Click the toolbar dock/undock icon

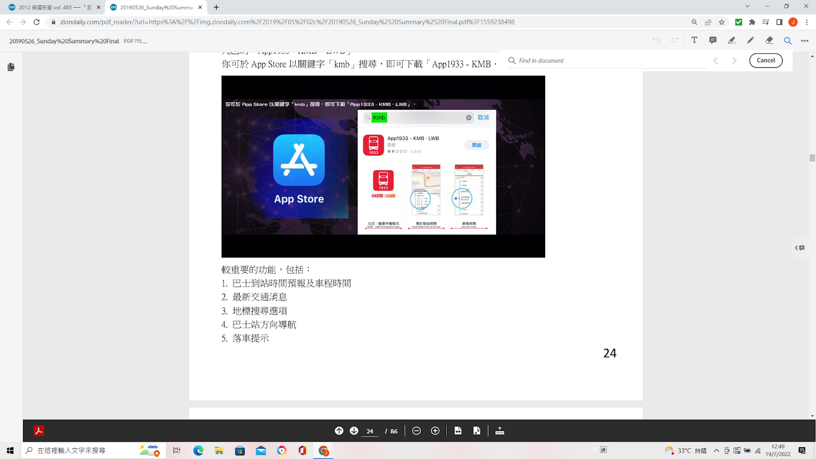500,431
